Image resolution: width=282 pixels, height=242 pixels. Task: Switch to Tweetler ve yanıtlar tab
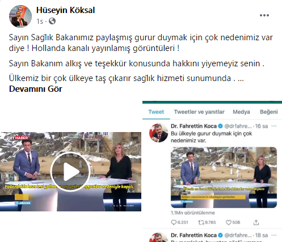tap(199, 112)
